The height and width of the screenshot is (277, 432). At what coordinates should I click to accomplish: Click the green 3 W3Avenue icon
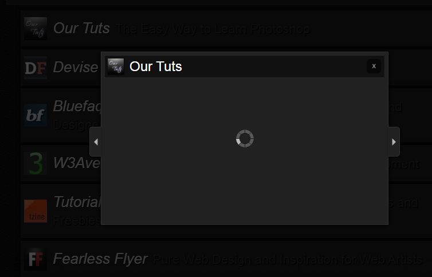click(x=36, y=163)
